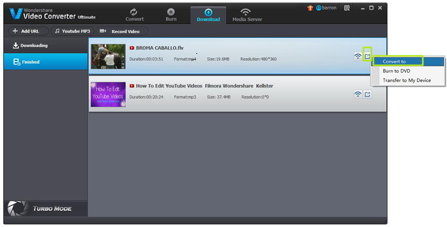The height and width of the screenshot is (227, 447).
Task: Click the Youtube MP3 button
Action: coord(73,31)
